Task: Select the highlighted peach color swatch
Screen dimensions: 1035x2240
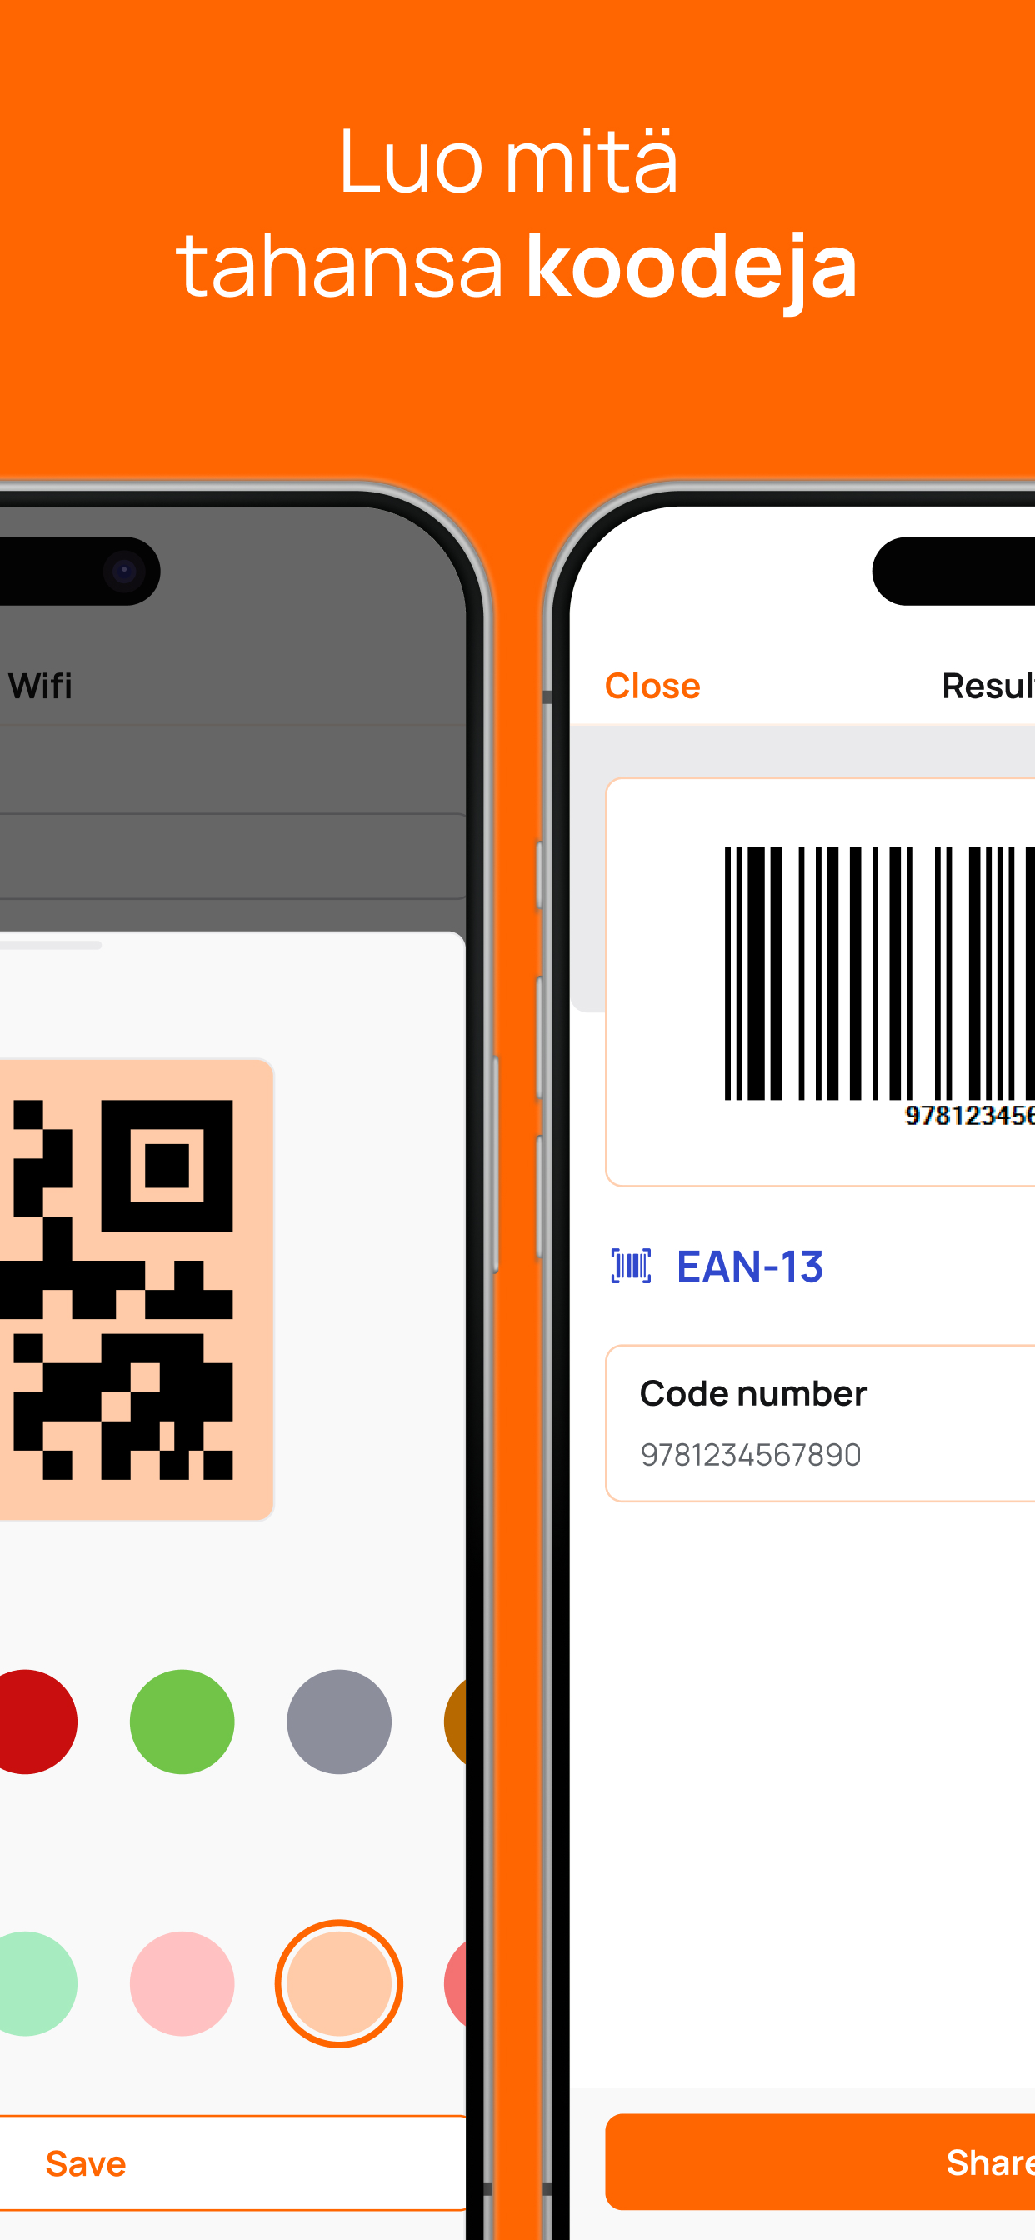Action: [339, 1983]
